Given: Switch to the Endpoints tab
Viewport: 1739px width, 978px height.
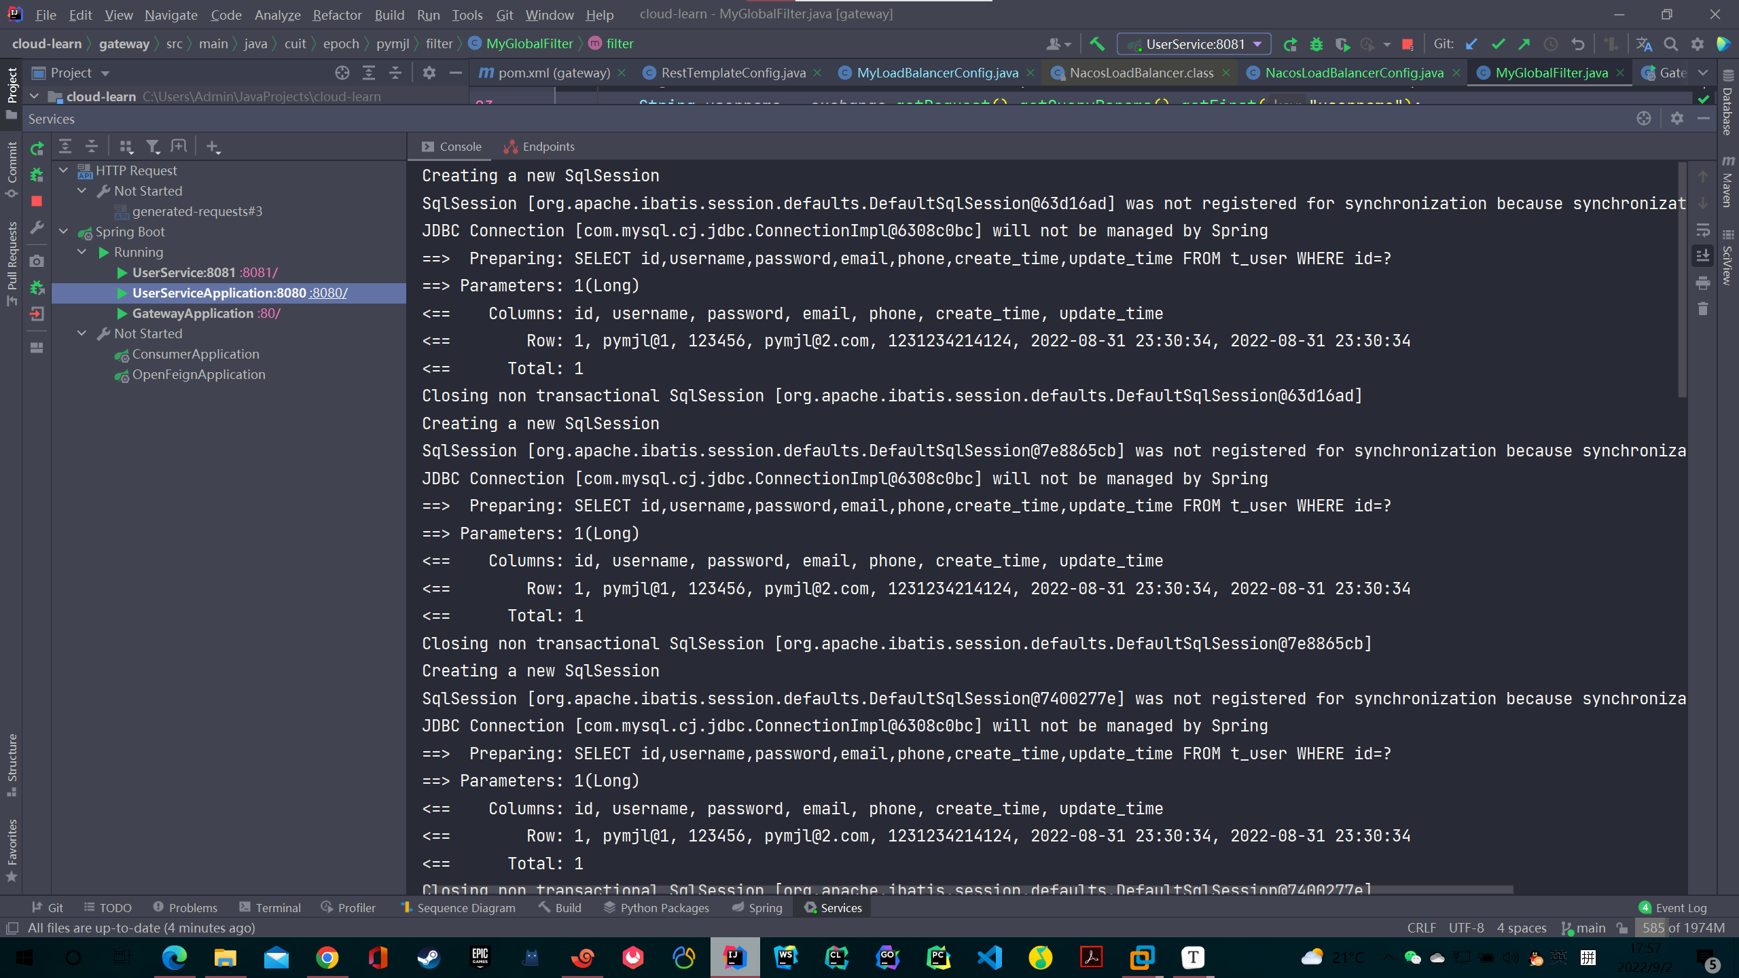Looking at the screenshot, I should [x=539, y=147].
